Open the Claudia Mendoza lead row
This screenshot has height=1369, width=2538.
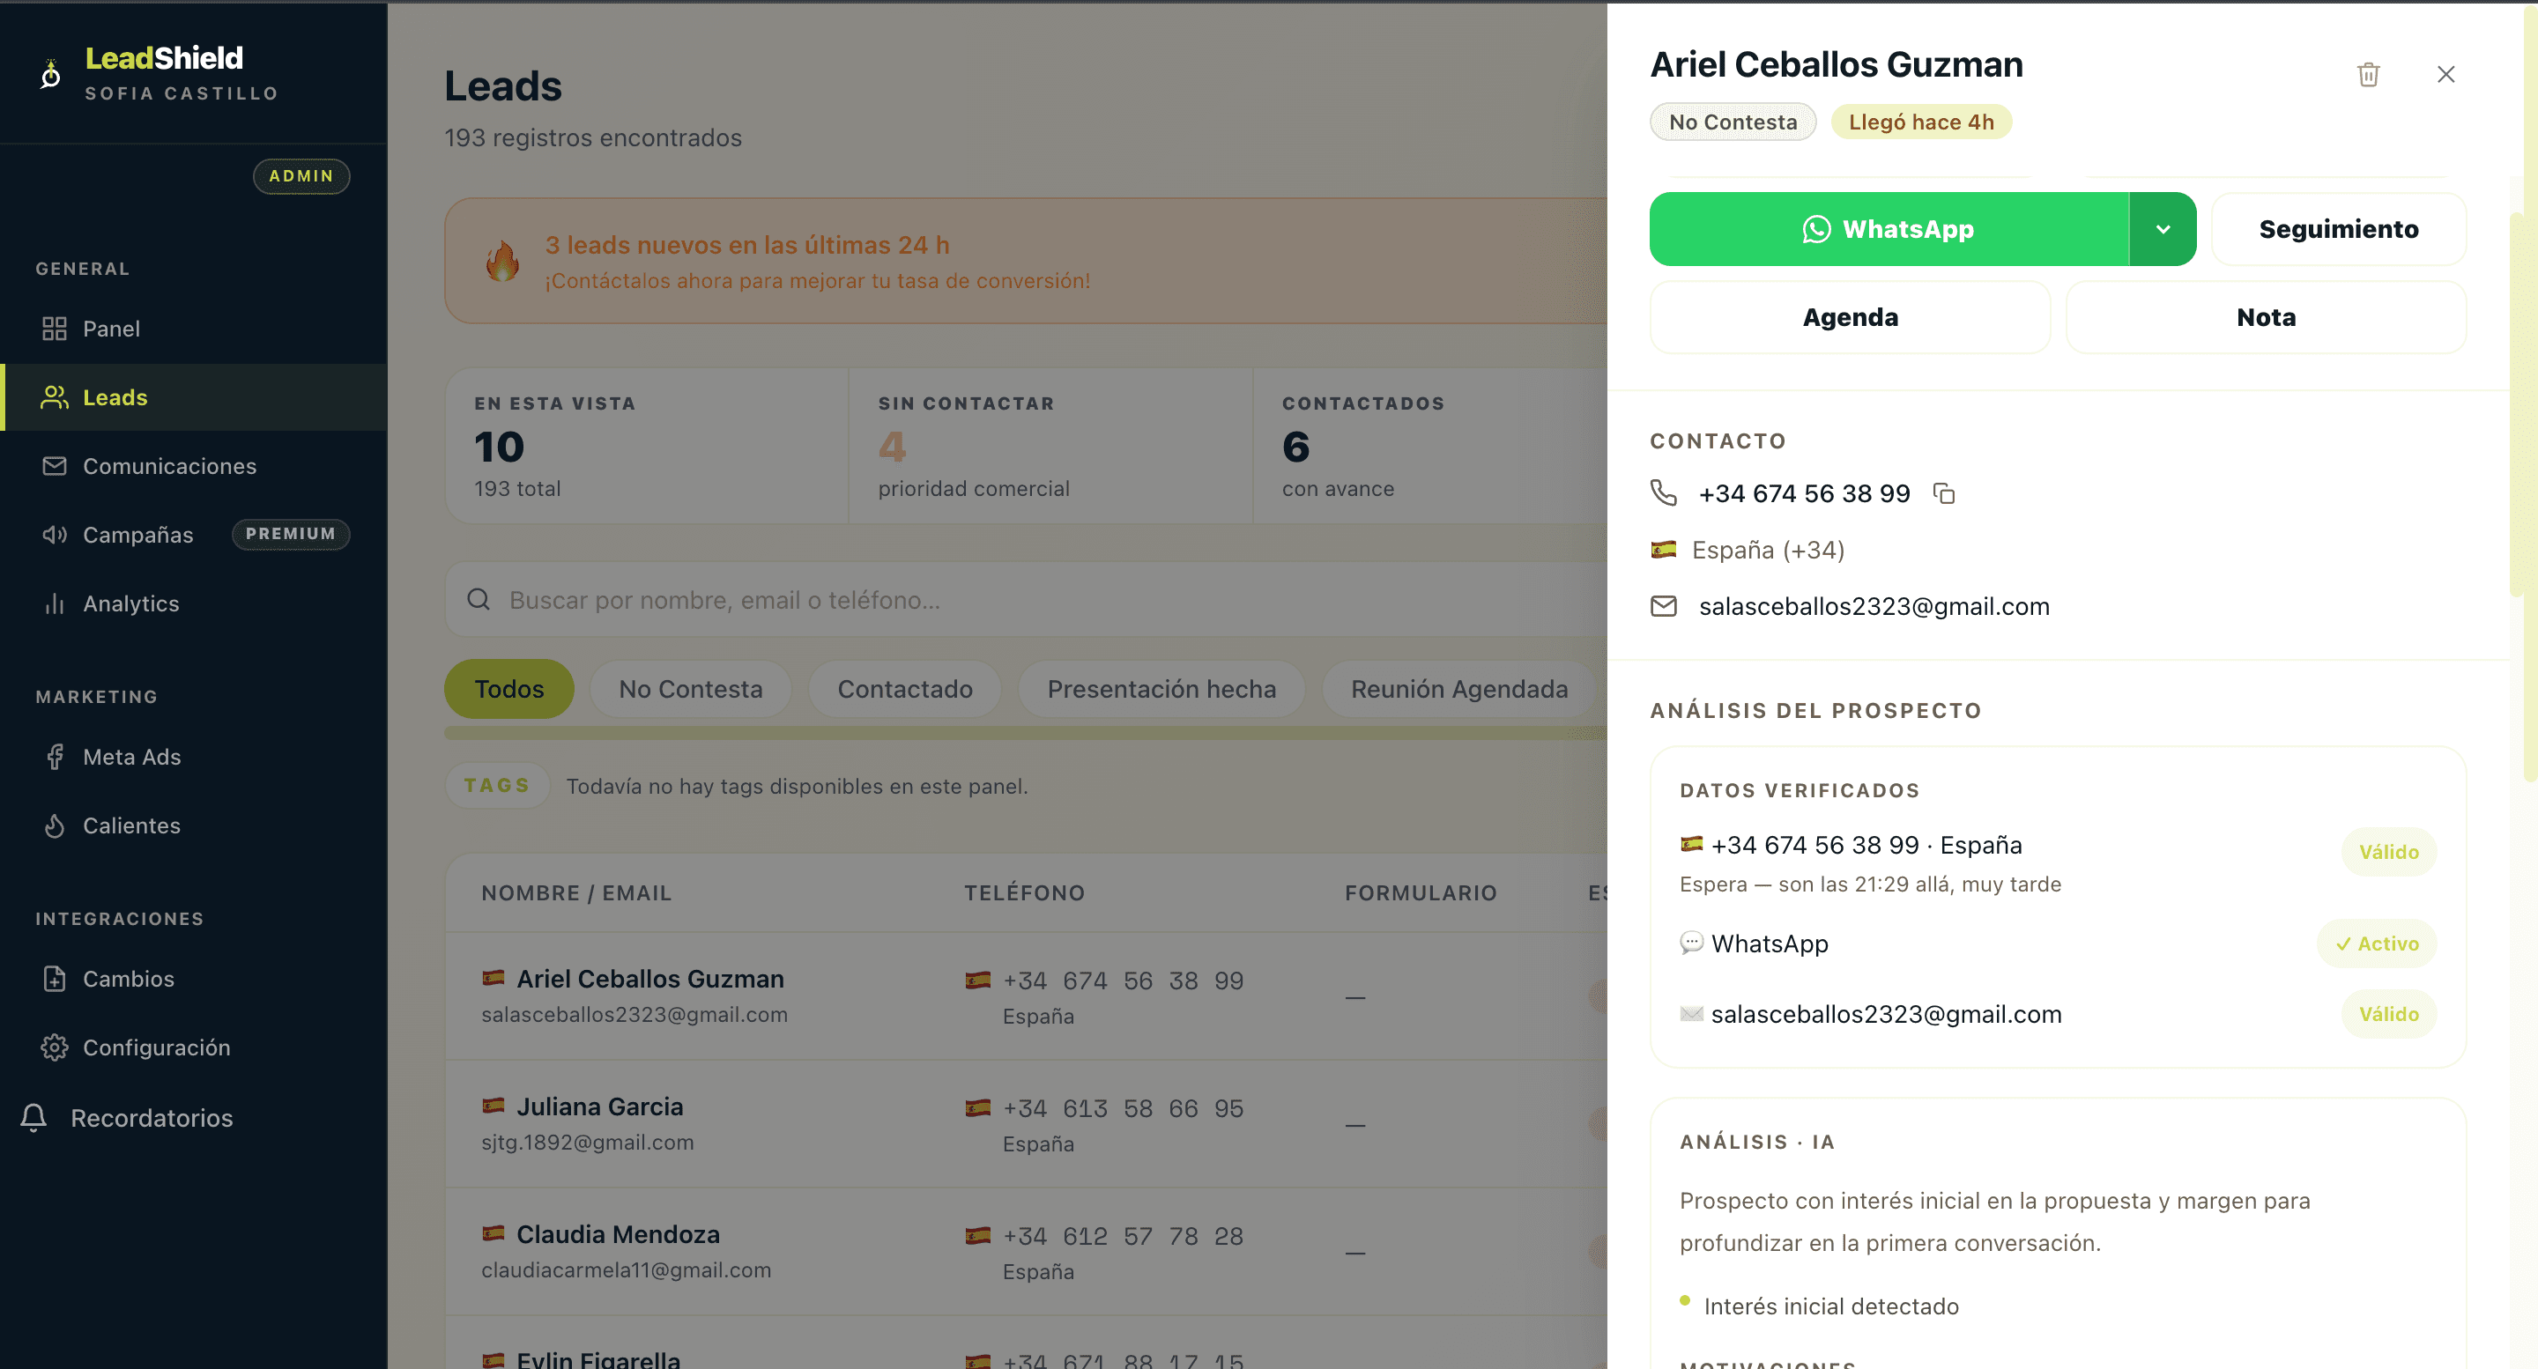pos(1025,1252)
